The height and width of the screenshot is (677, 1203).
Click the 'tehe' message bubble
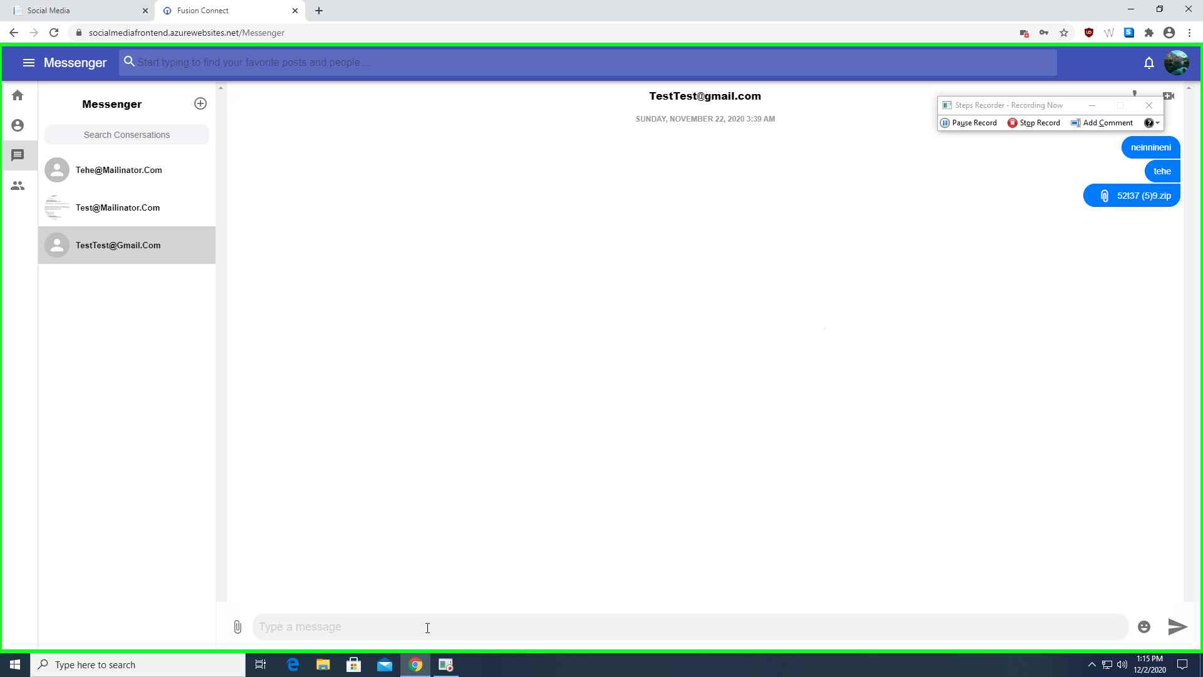coord(1162,171)
